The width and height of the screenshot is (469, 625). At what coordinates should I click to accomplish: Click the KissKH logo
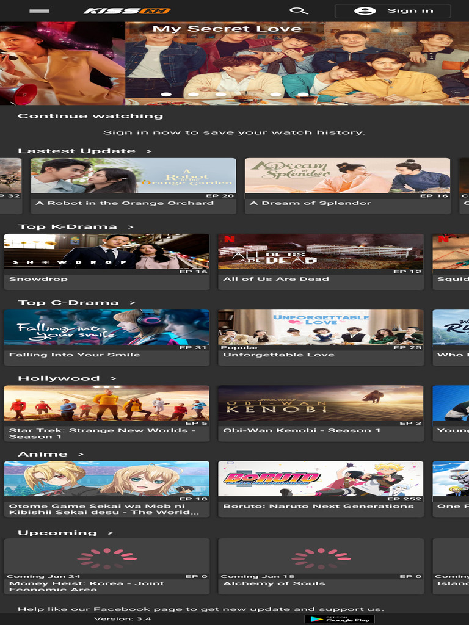click(127, 11)
